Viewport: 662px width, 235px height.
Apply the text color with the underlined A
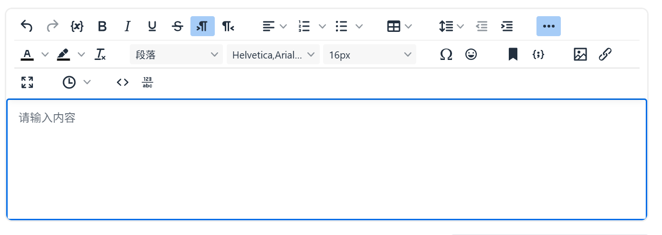(27, 55)
